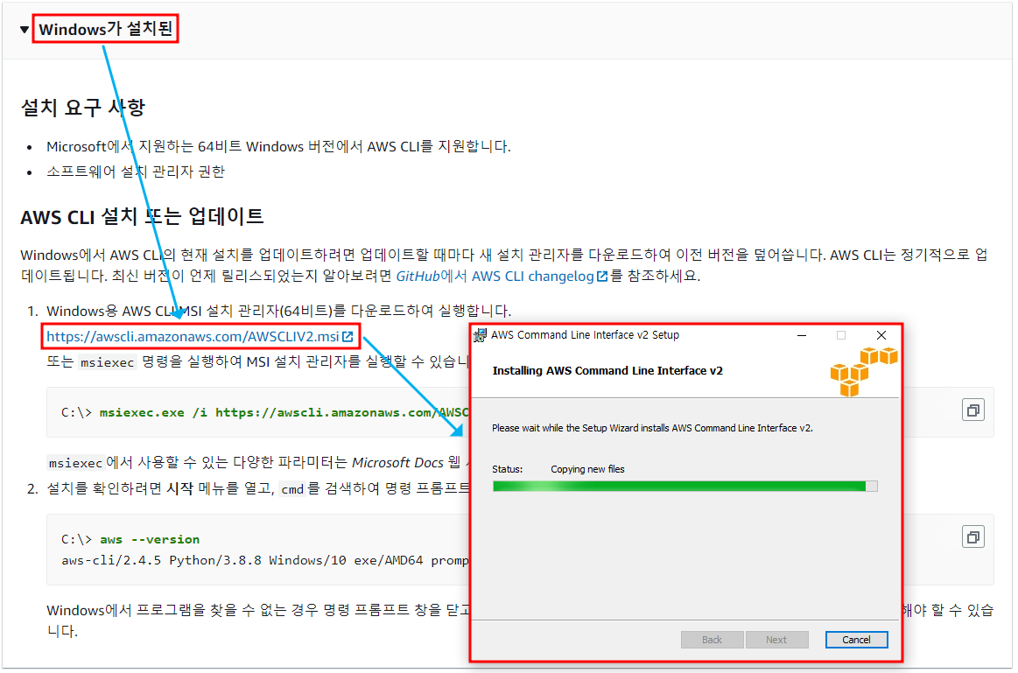Click the 'aws --version' command text
The image size is (1018, 673).
click(150, 539)
